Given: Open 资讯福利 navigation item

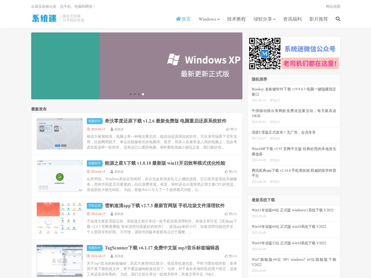Looking at the screenshot, I should pos(292,19).
